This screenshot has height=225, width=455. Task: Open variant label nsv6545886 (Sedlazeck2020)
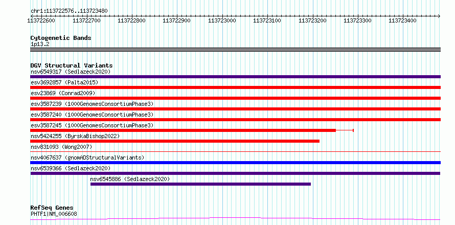click(x=130, y=179)
